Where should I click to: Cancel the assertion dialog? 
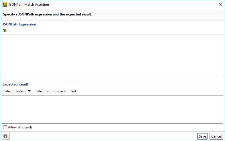216,136
